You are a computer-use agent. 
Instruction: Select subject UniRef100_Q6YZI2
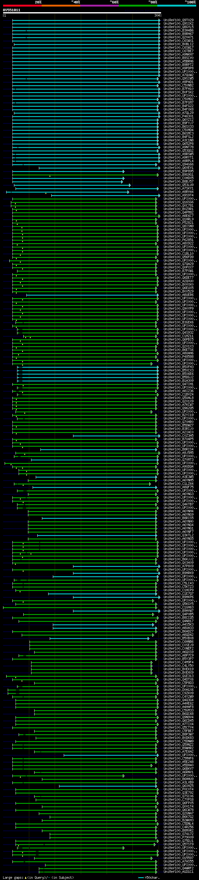click(x=178, y=120)
